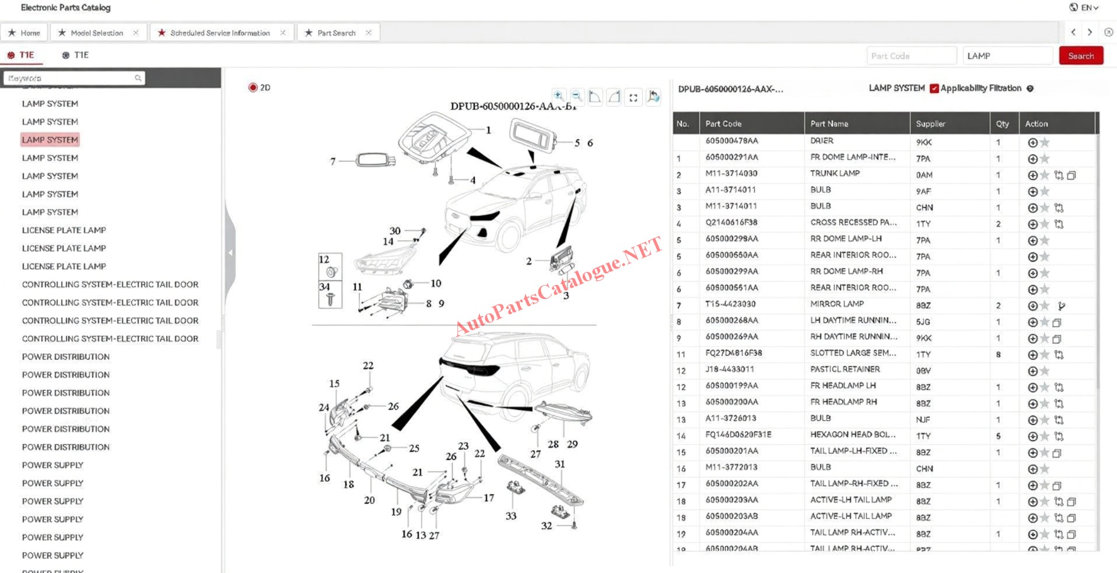Select the 2D view radio button
1117x573 pixels.
click(x=253, y=87)
